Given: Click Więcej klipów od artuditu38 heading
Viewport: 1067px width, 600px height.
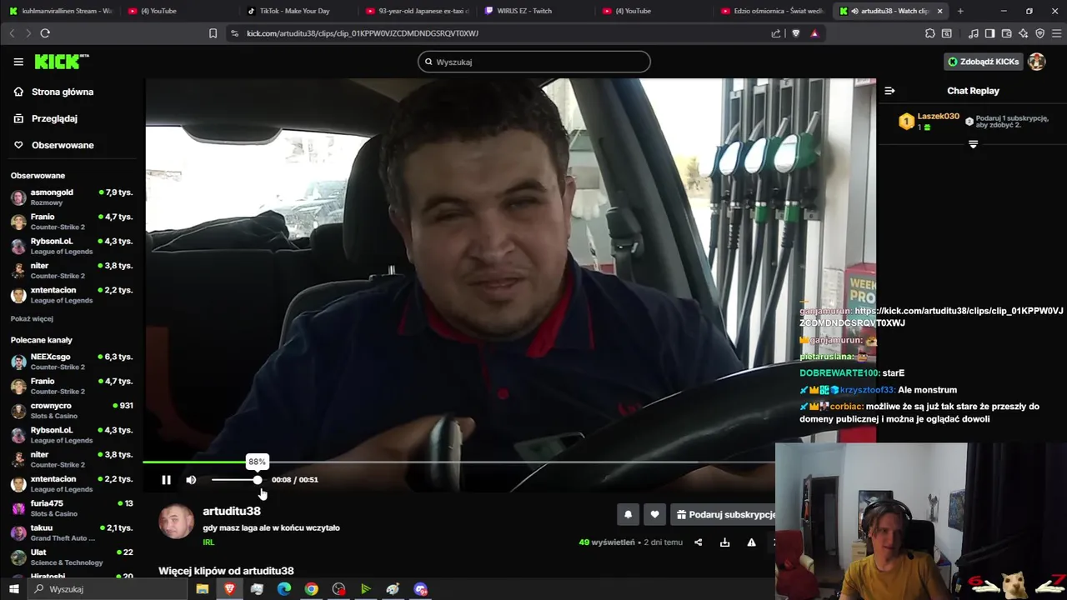Looking at the screenshot, I should [226, 571].
